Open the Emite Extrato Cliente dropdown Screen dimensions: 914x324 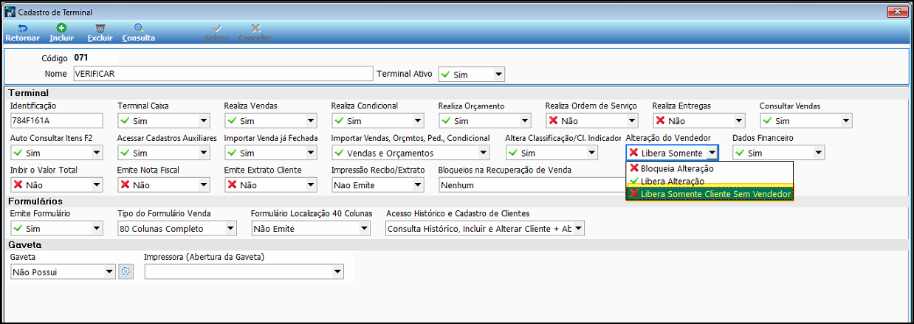click(311, 185)
